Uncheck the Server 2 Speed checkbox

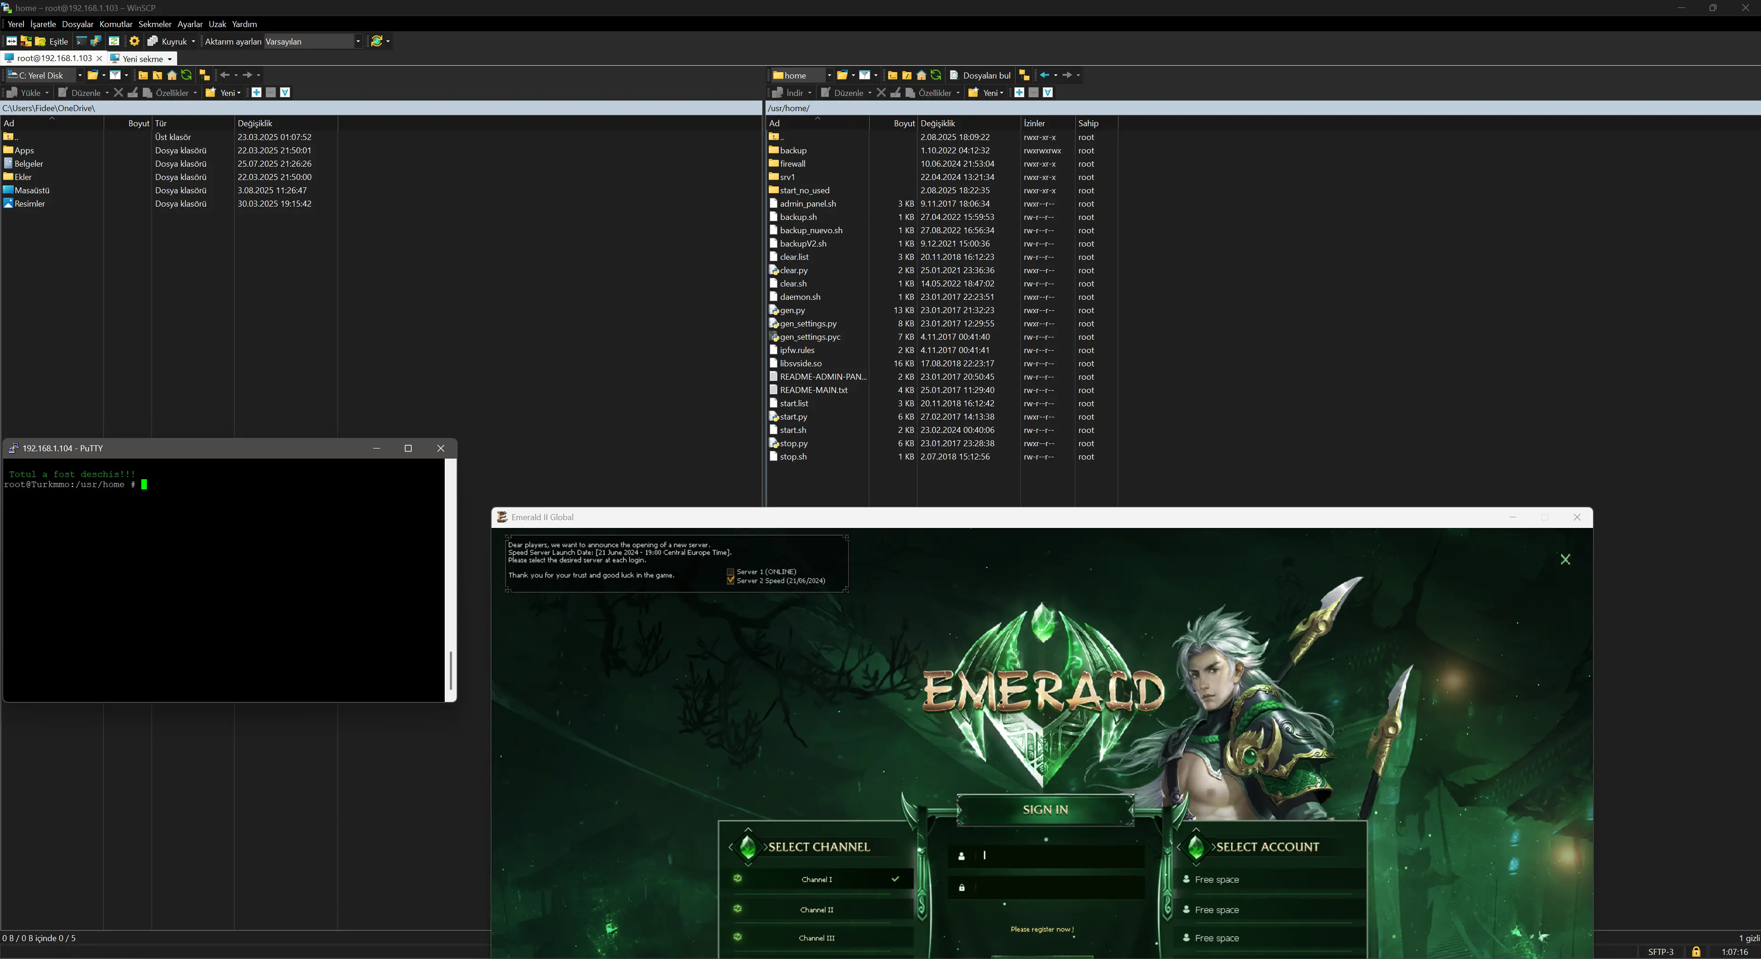tap(730, 581)
